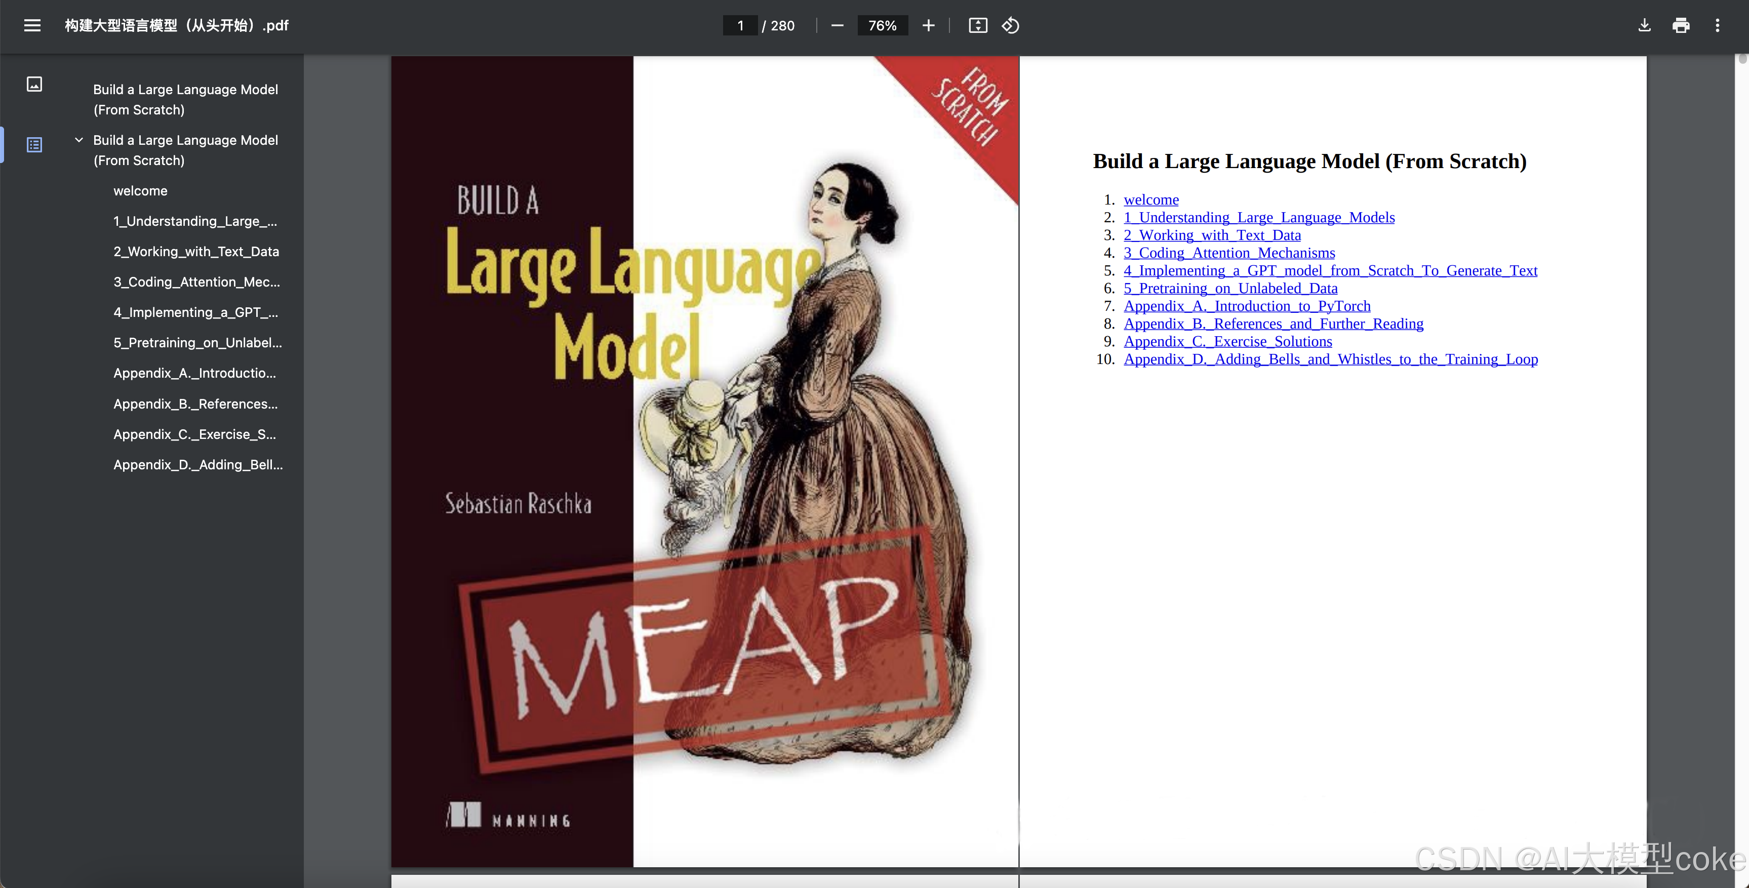Follow the Appendix_A._Introduction_to_PyTorch link
Screen dimensions: 1749x888
[1247, 306]
